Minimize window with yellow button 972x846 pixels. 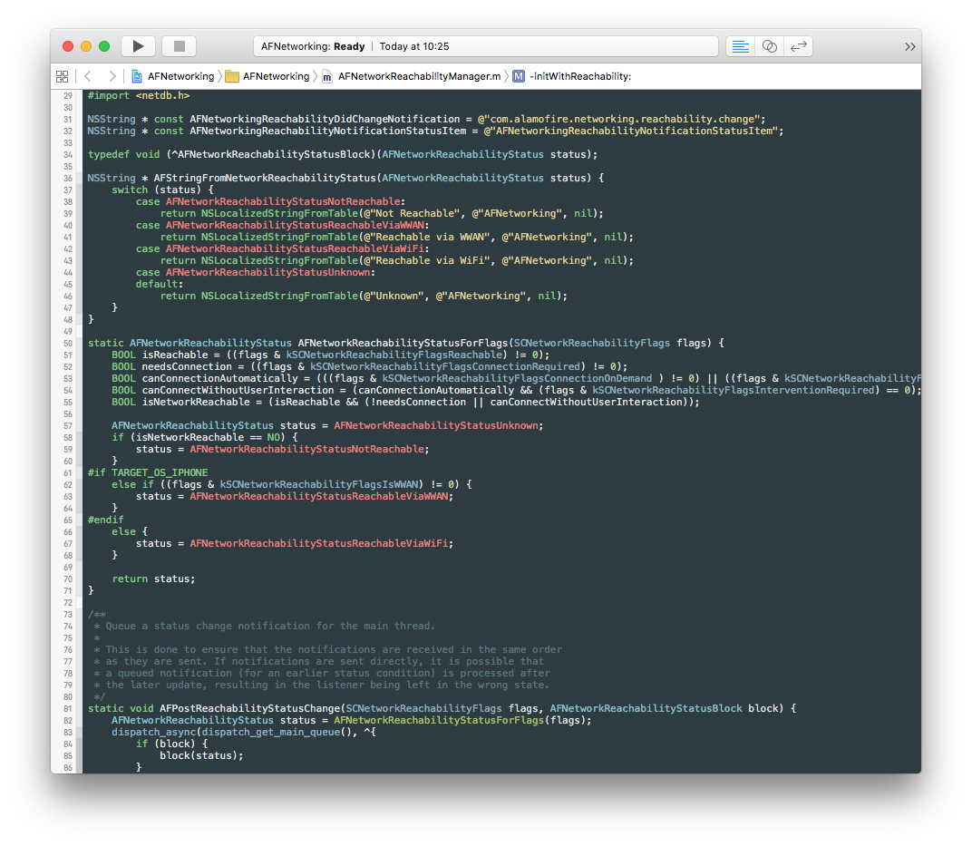click(x=86, y=46)
